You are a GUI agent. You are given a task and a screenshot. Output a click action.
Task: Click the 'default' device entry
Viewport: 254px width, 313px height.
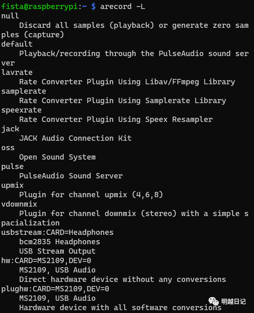coord(17,44)
